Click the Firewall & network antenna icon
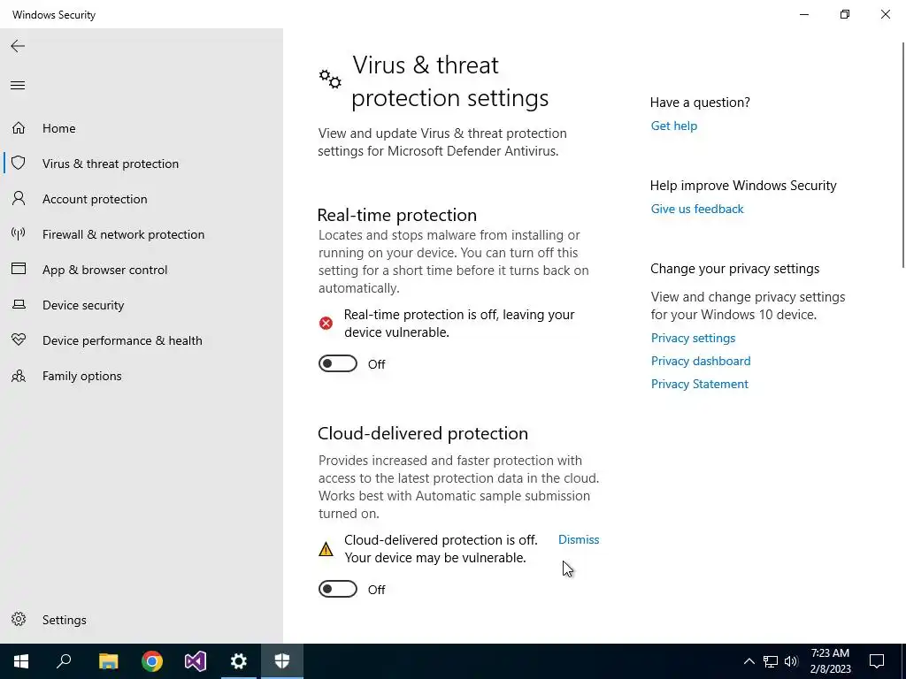The height and width of the screenshot is (679, 906). tap(19, 233)
